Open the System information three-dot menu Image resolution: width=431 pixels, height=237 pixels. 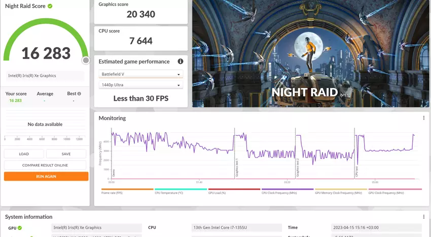[423, 217]
